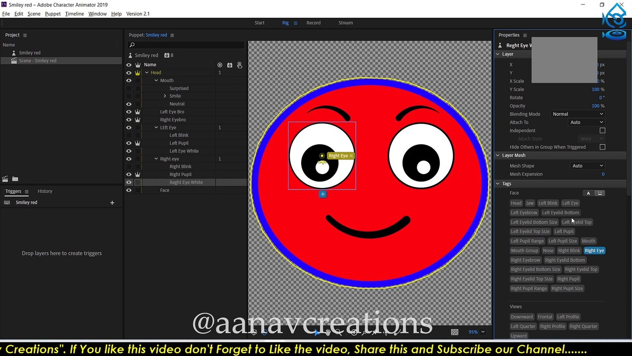Remove the Right Eye tag handle with X
The height and width of the screenshot is (356, 632).
pyautogui.click(x=351, y=156)
